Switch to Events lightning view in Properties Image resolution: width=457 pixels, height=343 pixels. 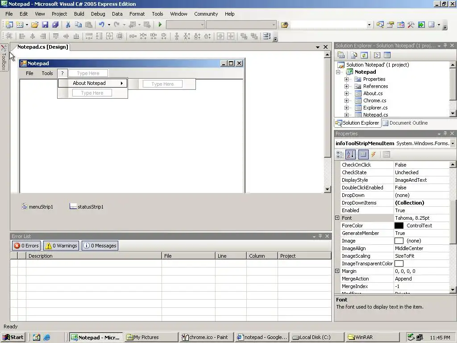click(x=374, y=155)
